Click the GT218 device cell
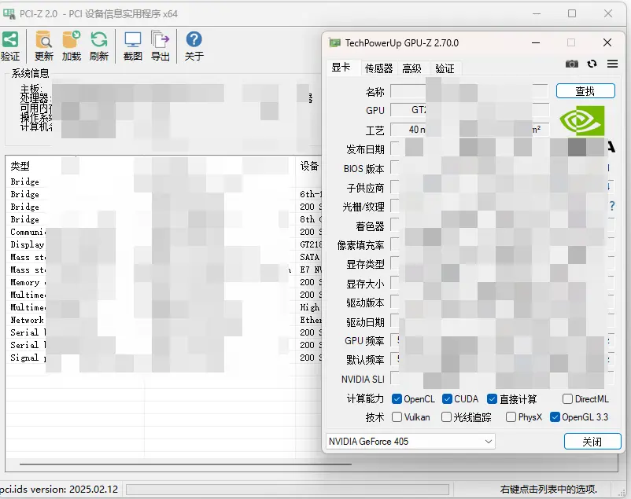Screen dimensions: 631x499 pyautogui.click(x=310, y=244)
